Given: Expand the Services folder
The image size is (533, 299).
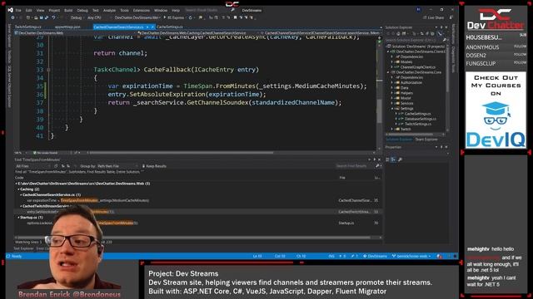Looking at the screenshot, I should [x=392, y=103].
